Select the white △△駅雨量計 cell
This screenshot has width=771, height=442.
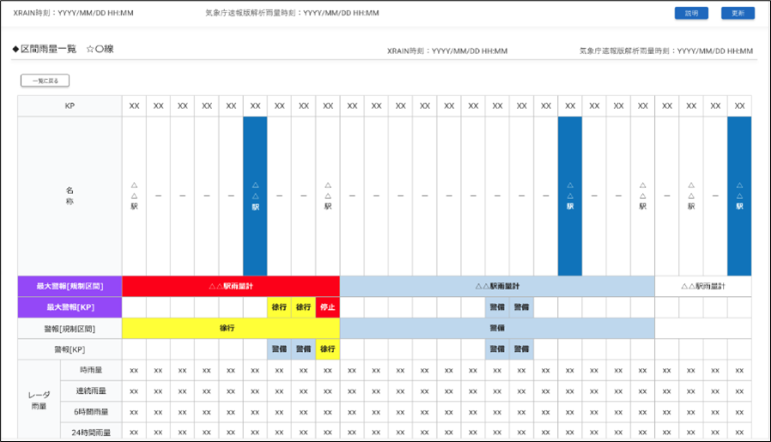(x=703, y=286)
